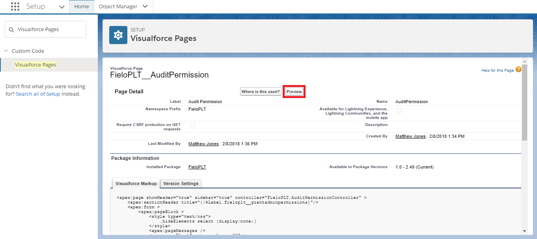Open Help for this Page link
The height and width of the screenshot is (239, 537).
[497, 70]
